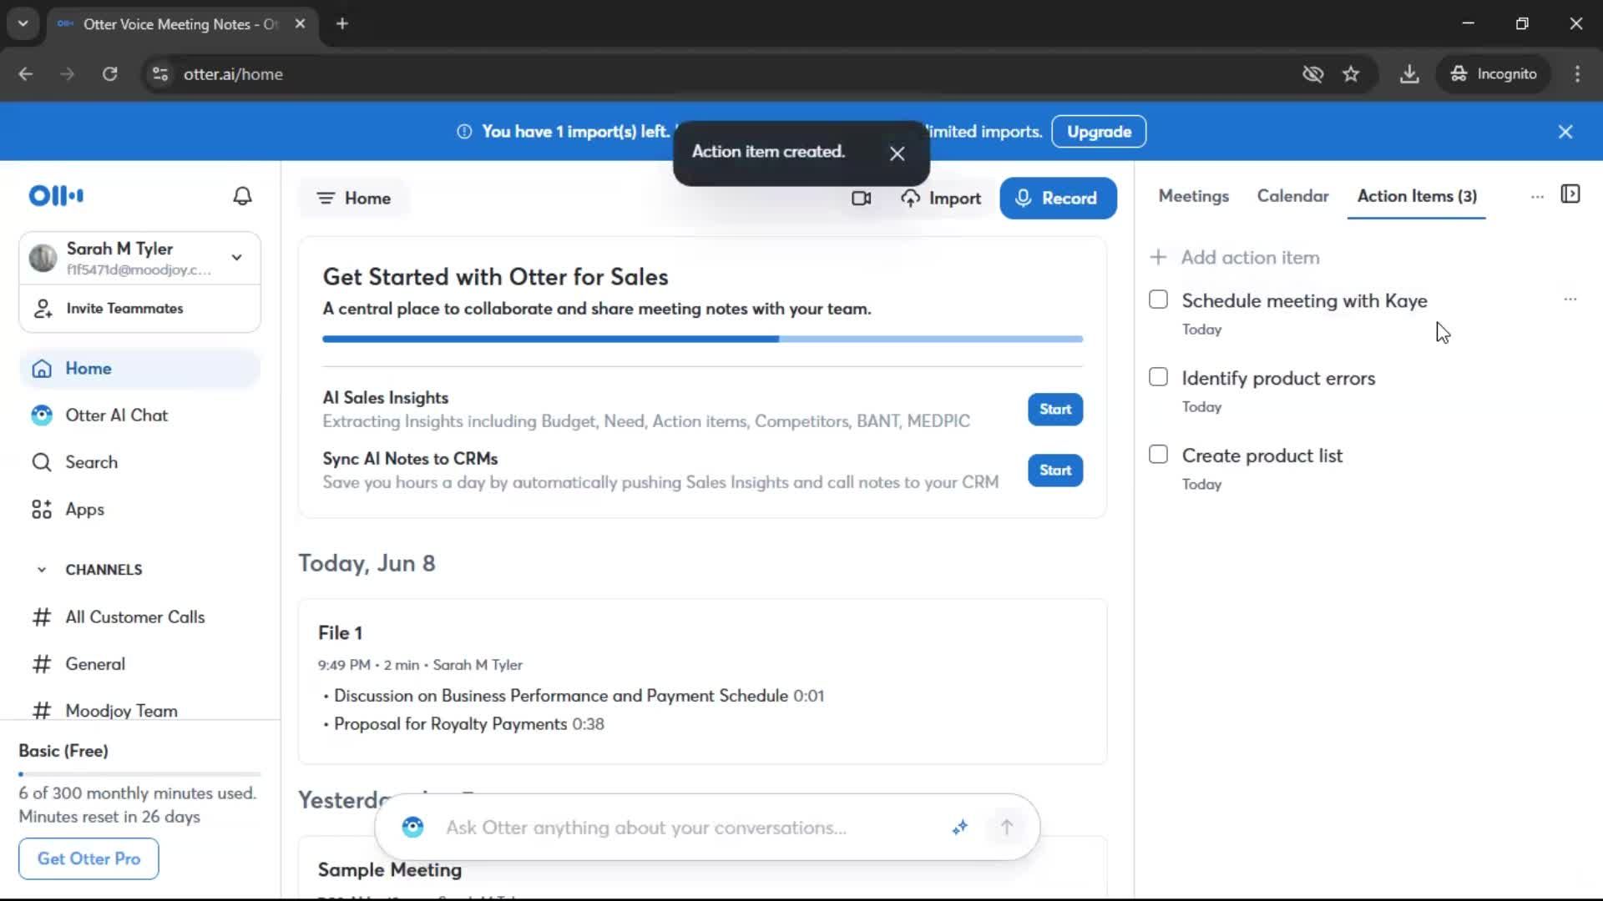Click the sparkle suggestions icon in chat box

point(960,827)
